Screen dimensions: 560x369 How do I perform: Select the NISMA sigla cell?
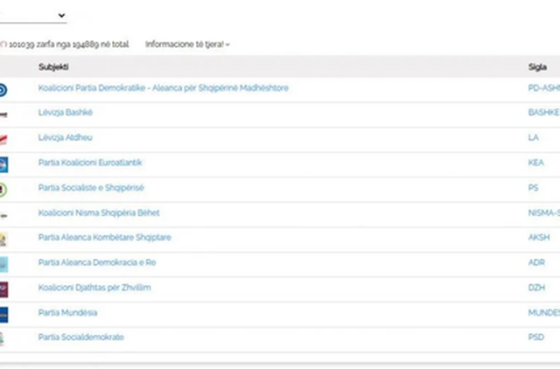544,212
